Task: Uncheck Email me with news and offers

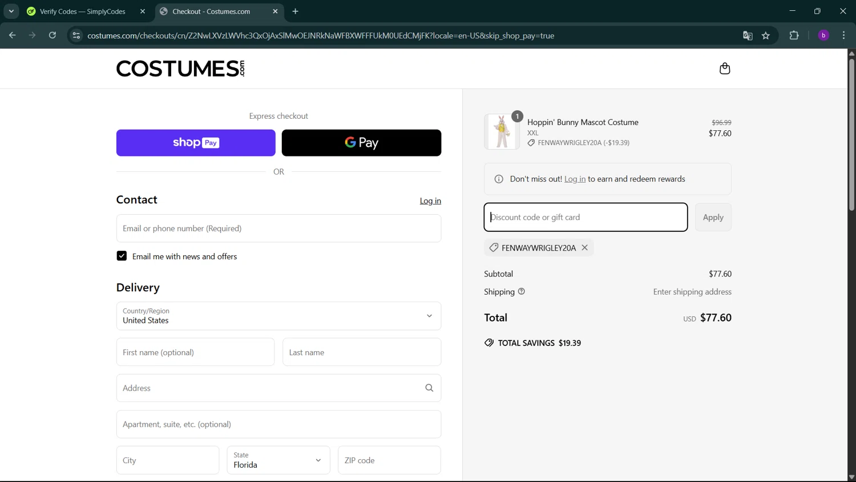Action: pyautogui.click(x=122, y=256)
